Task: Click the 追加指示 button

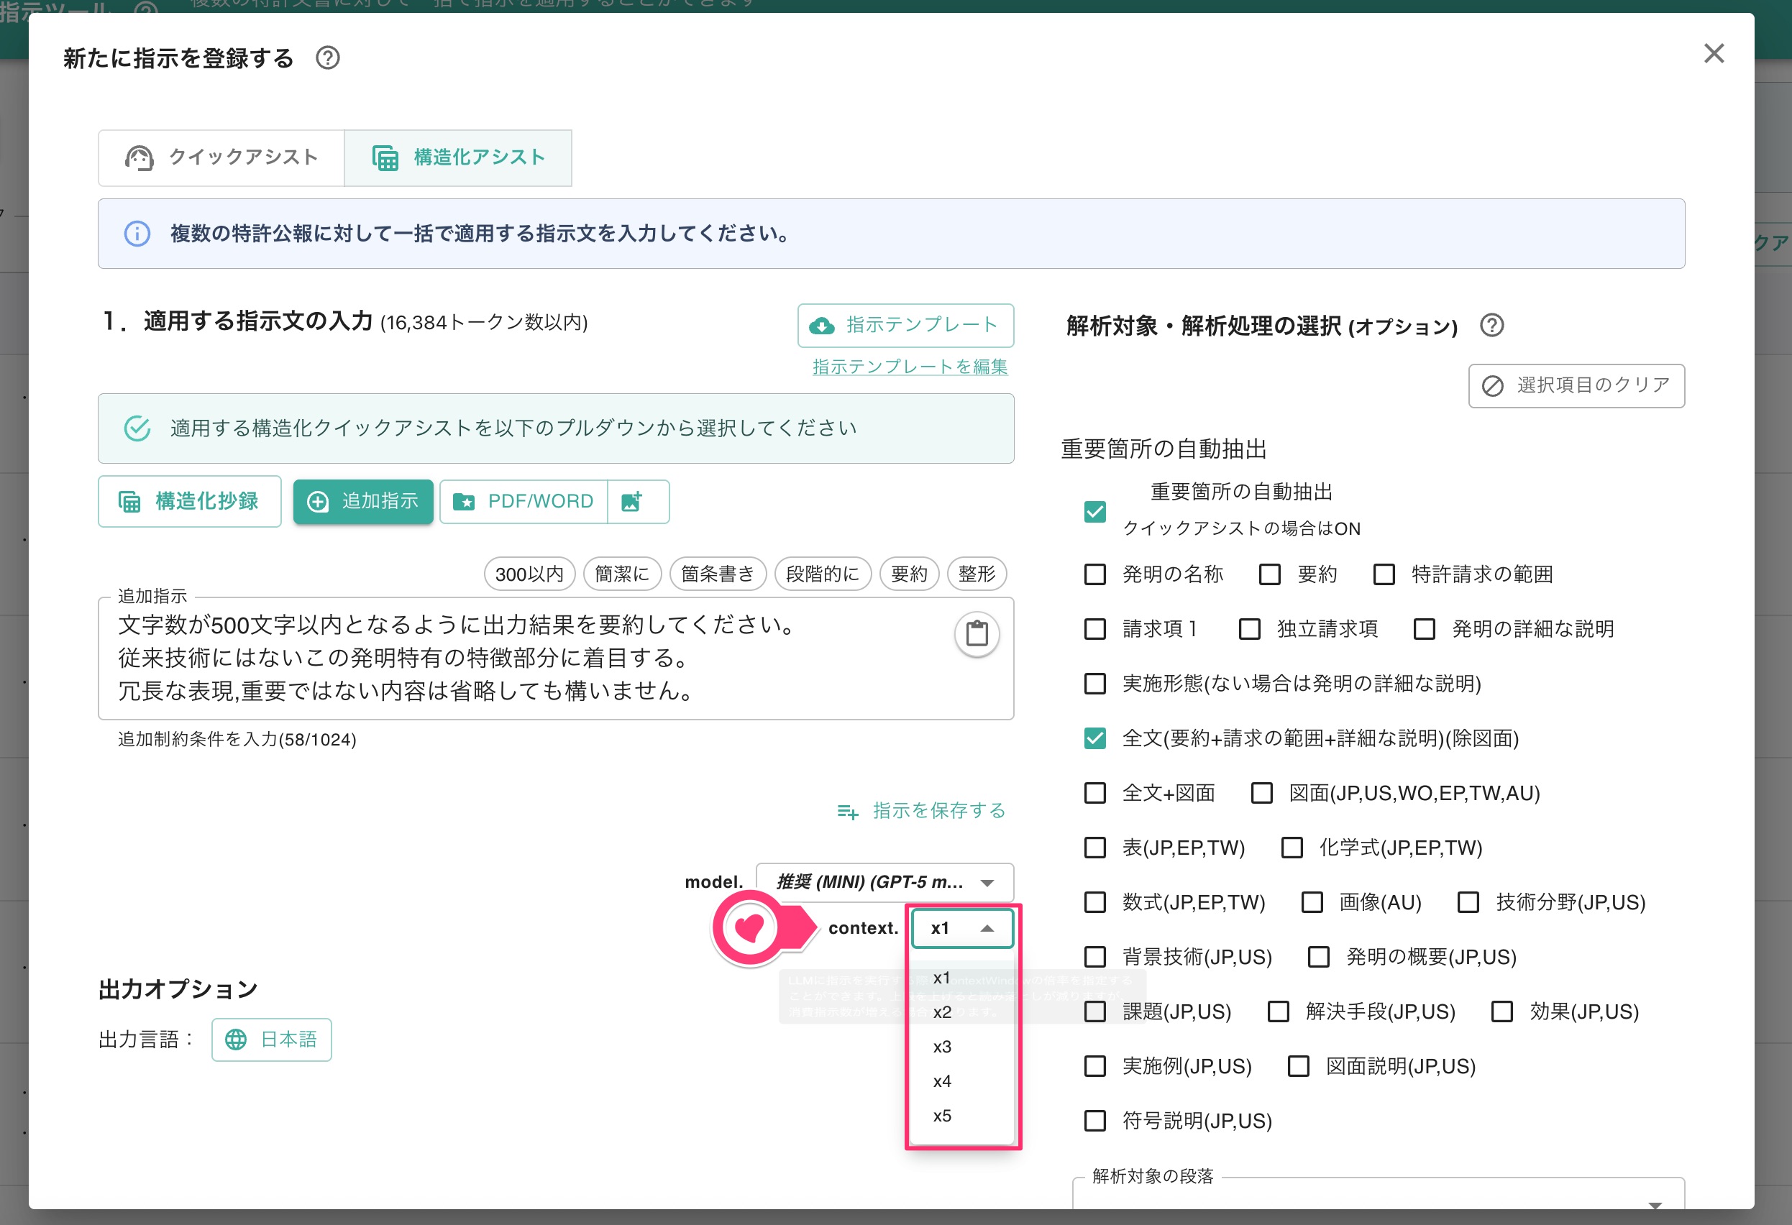Action: (x=363, y=501)
